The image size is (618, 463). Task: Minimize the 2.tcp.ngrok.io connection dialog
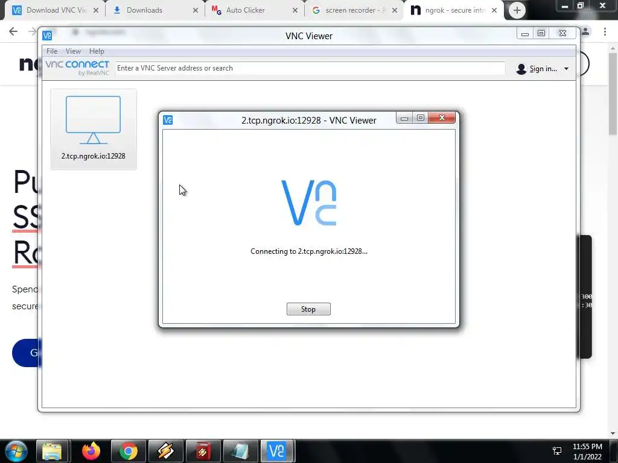[x=404, y=118]
